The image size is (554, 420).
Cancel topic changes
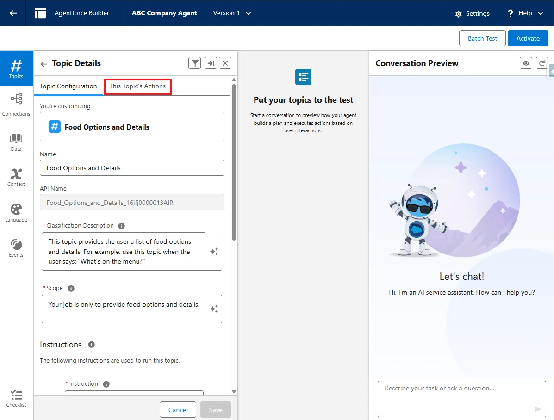178,410
